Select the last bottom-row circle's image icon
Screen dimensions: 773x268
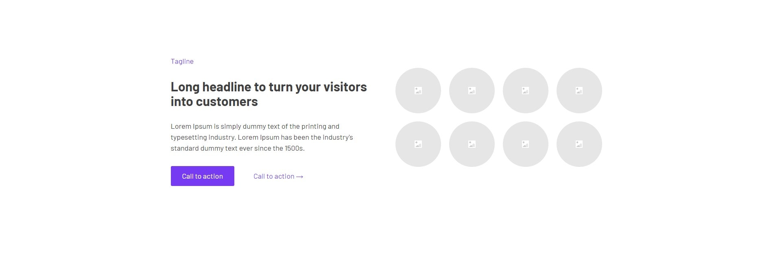click(x=579, y=144)
